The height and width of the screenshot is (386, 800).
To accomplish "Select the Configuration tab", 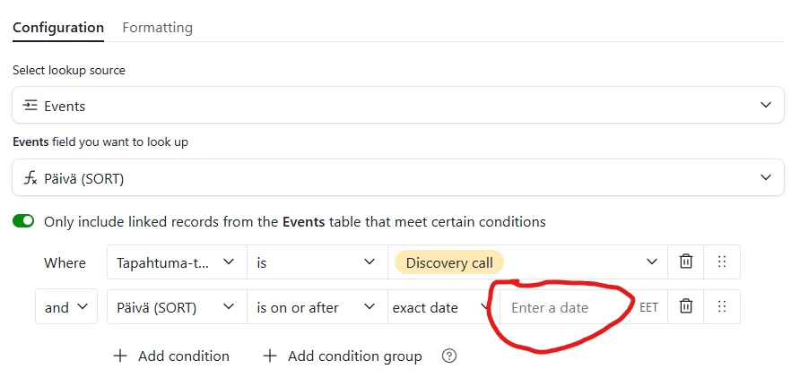I will pyautogui.click(x=58, y=28).
